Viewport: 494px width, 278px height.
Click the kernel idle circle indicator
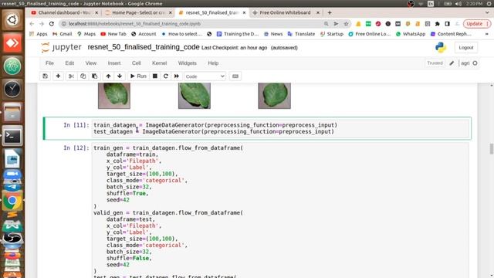pyautogui.click(x=475, y=63)
